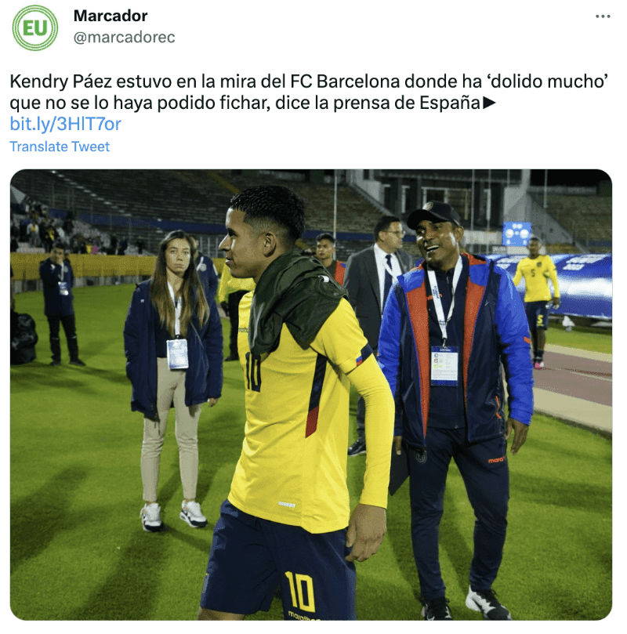Click the blue scoreboard sign in stands

tap(516, 234)
